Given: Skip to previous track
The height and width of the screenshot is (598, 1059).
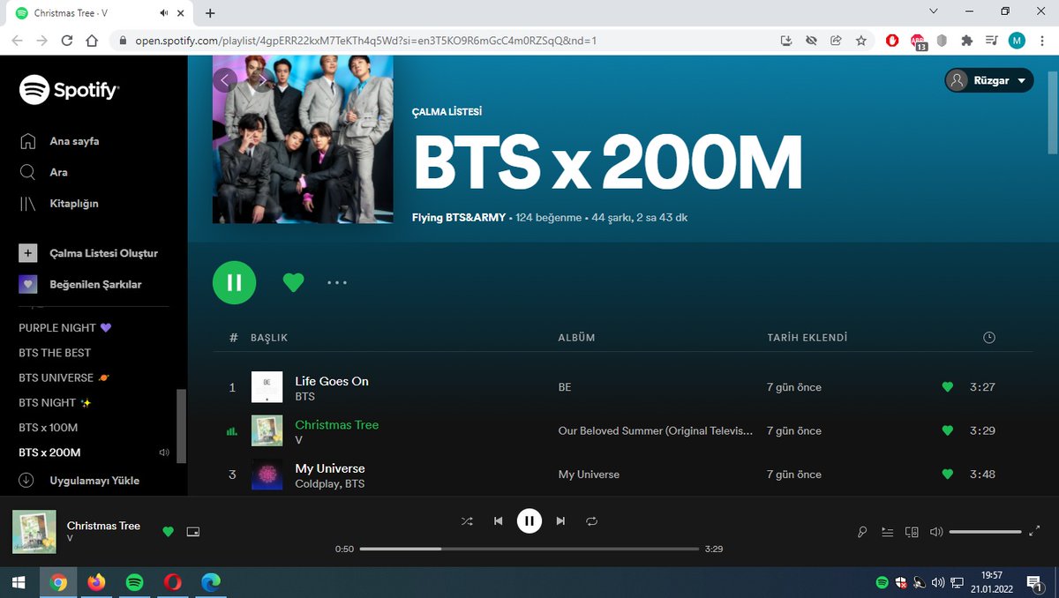Looking at the screenshot, I should click(x=498, y=521).
